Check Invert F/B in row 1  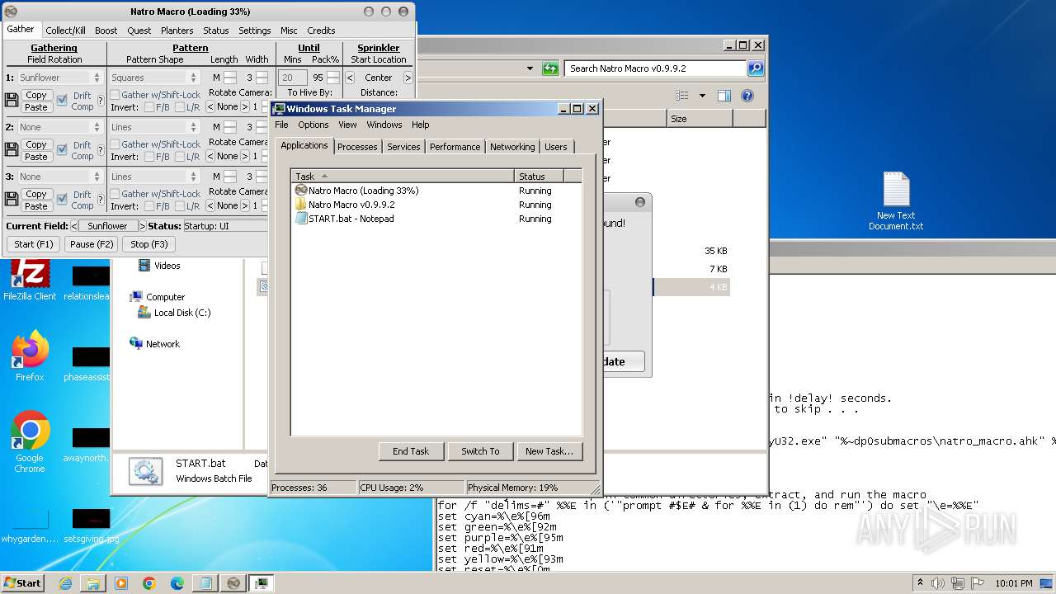(x=149, y=107)
